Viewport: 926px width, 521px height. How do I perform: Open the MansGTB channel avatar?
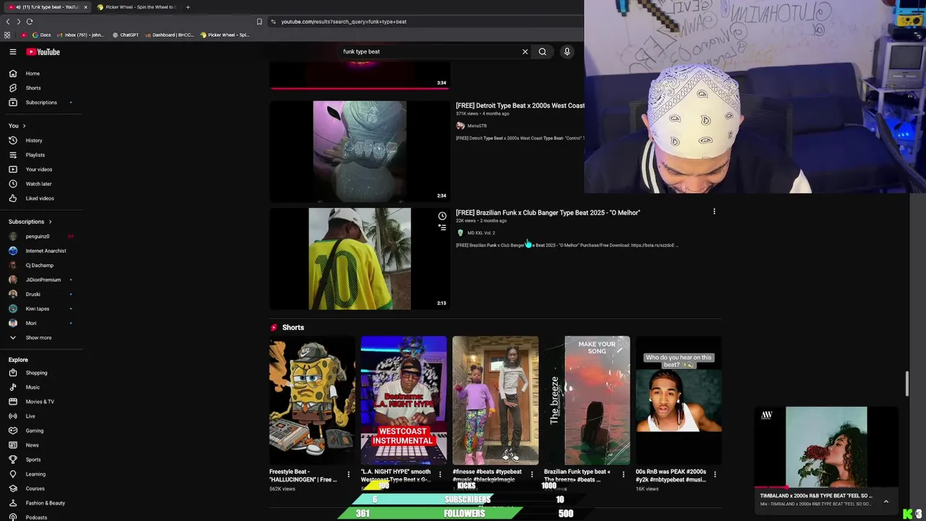click(460, 126)
